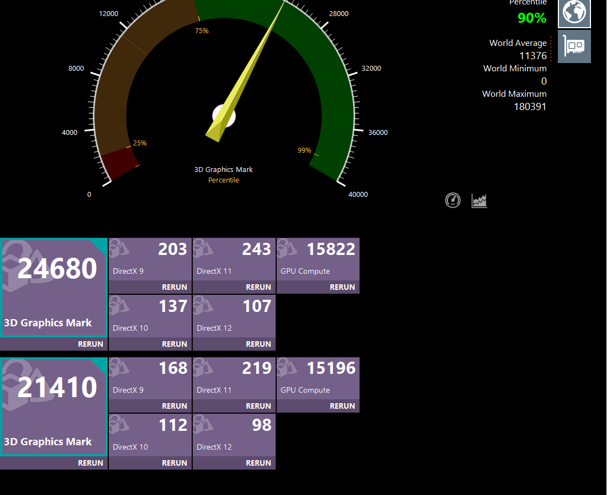The image size is (607, 495).
Task: Click the 99% marker on the gauge
Action: (x=304, y=150)
